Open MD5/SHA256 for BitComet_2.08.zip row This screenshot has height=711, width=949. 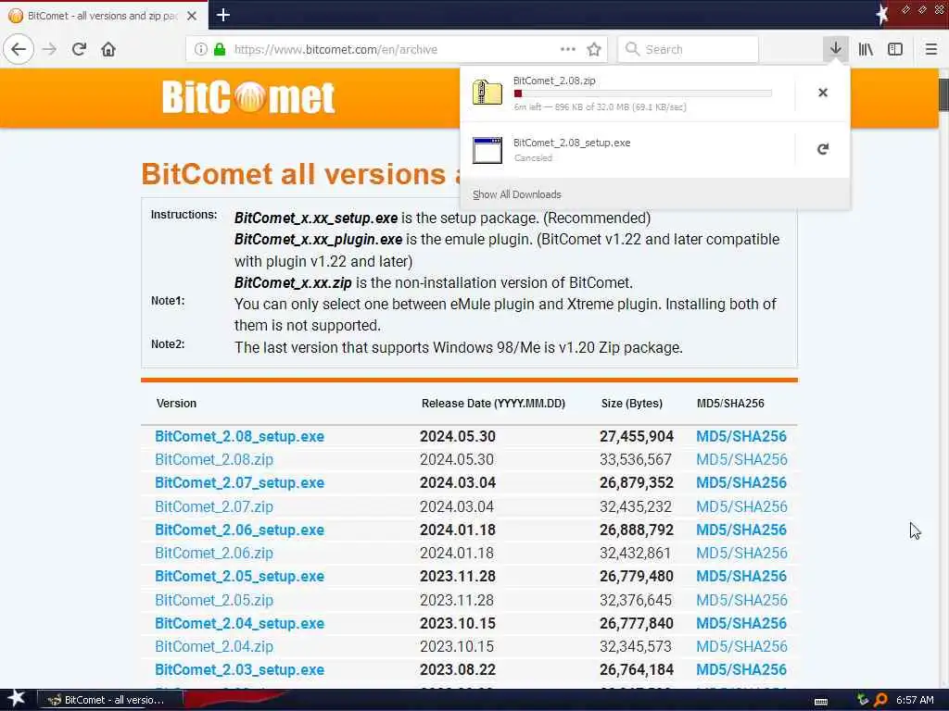(x=741, y=459)
